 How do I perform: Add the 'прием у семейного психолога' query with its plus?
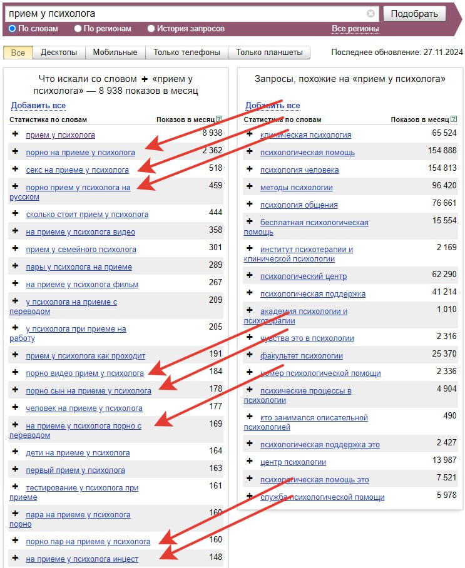(x=15, y=248)
